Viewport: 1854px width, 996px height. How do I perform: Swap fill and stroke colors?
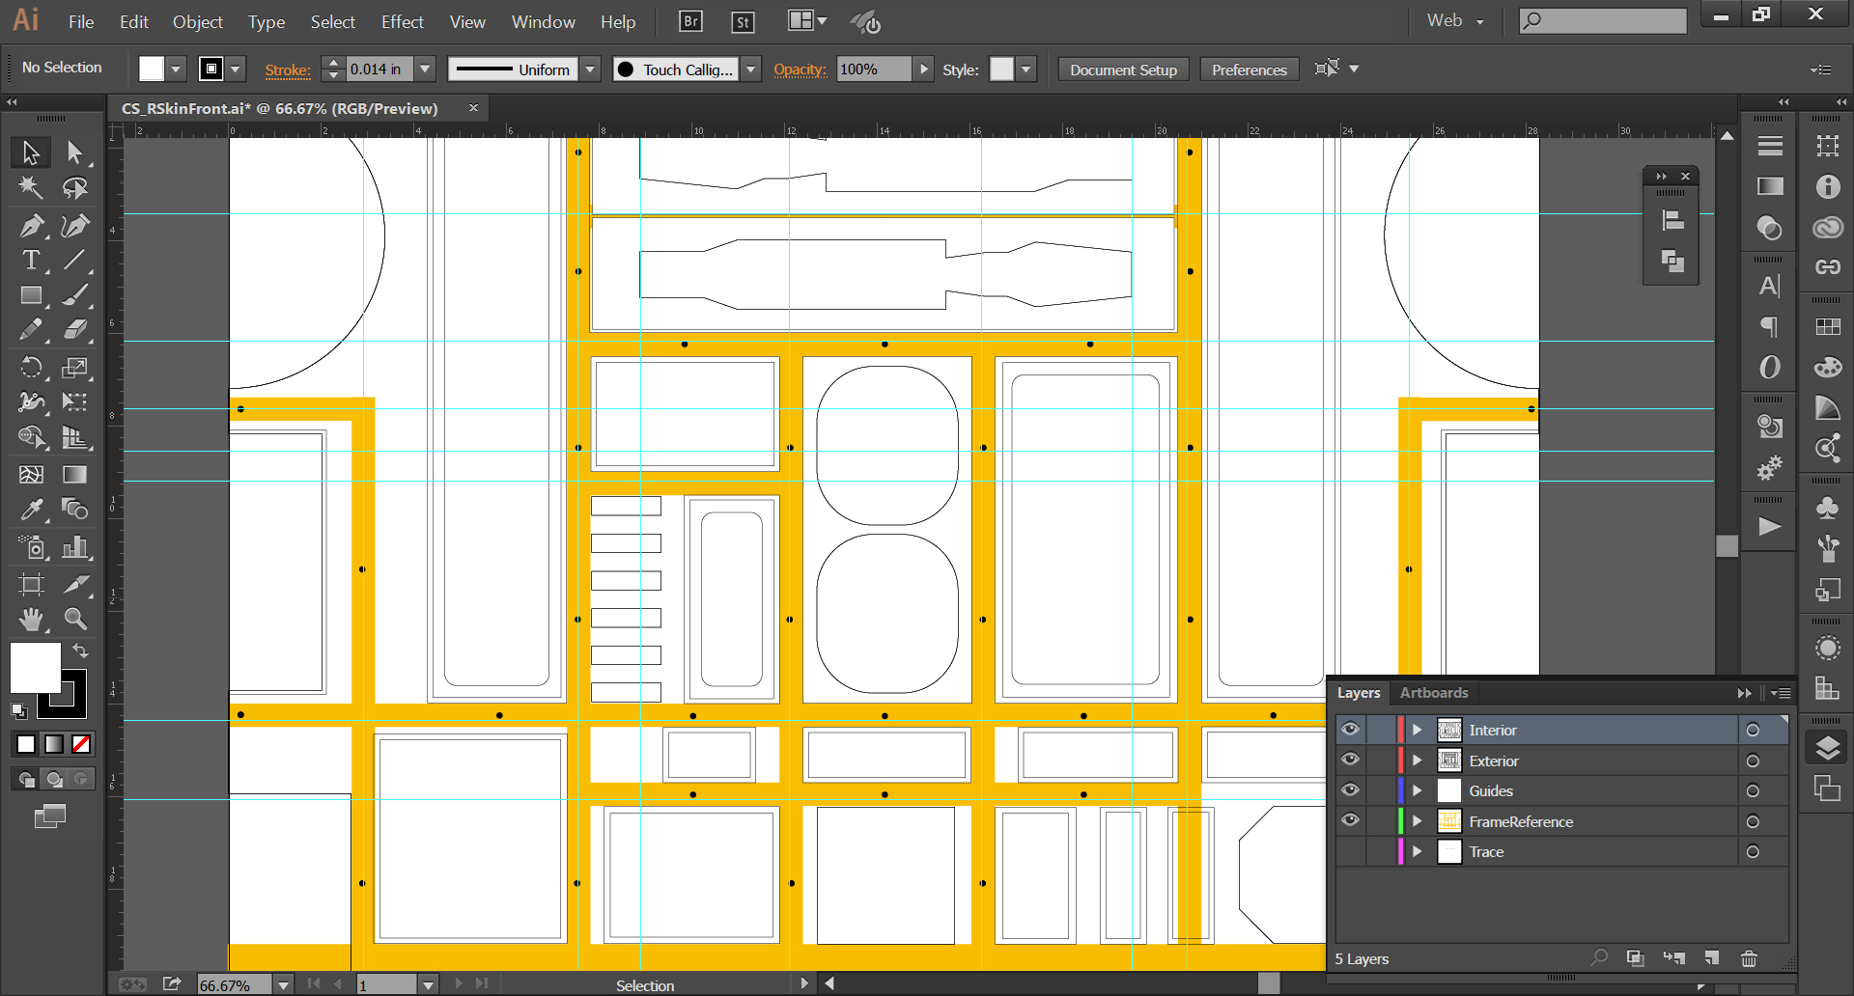tap(81, 650)
